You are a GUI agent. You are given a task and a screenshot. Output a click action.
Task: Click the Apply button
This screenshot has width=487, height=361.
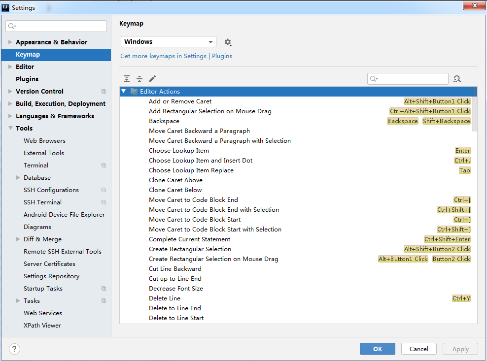(x=460, y=349)
